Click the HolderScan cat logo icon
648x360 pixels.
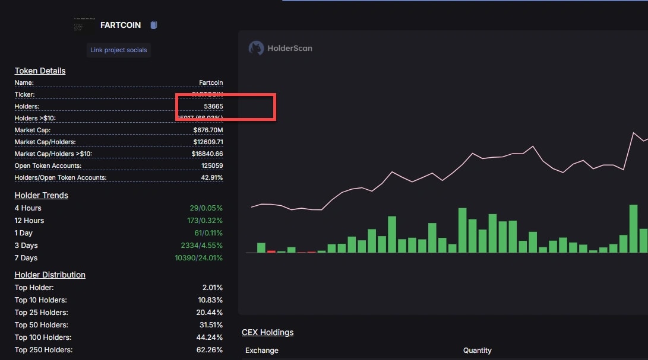tap(256, 48)
